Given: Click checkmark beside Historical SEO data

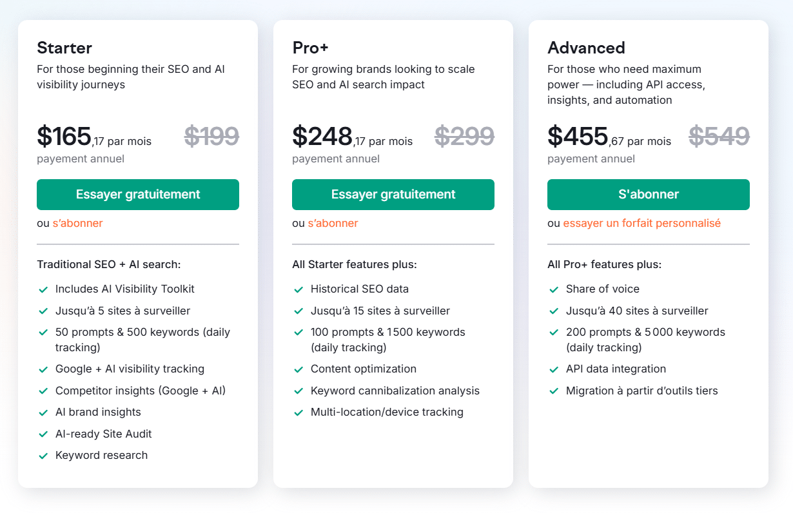Looking at the screenshot, I should point(299,289).
